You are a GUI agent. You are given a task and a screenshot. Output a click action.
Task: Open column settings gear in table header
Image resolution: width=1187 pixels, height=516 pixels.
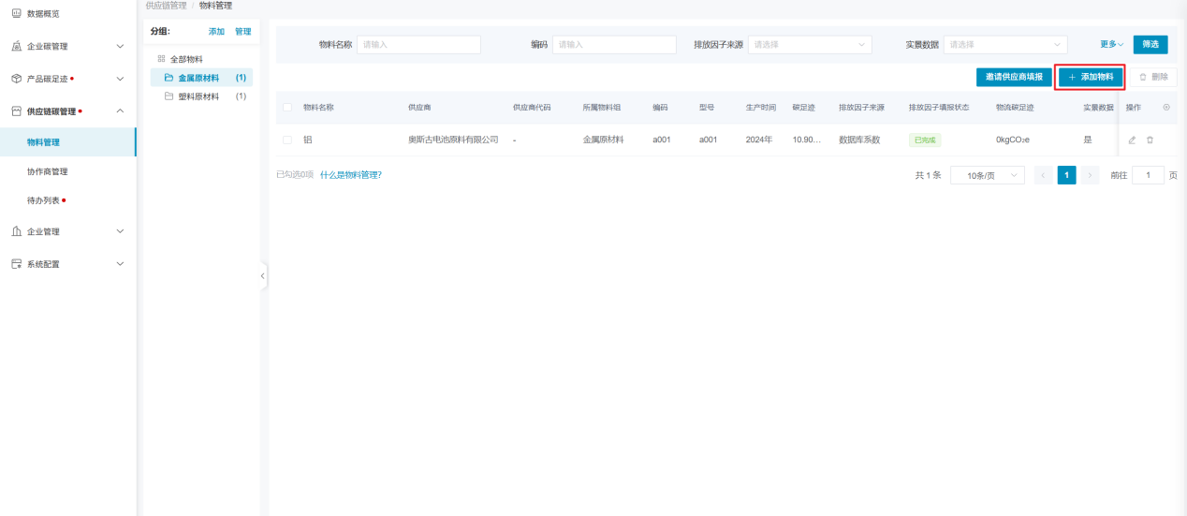1165,108
